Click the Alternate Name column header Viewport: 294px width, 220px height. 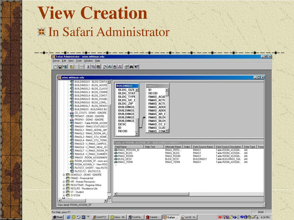click(x=173, y=147)
